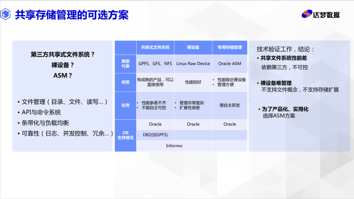Click the 可靠性（日志、并发控制、冗余...） bullet
This screenshot has height=199, width=354.
pos(65,134)
